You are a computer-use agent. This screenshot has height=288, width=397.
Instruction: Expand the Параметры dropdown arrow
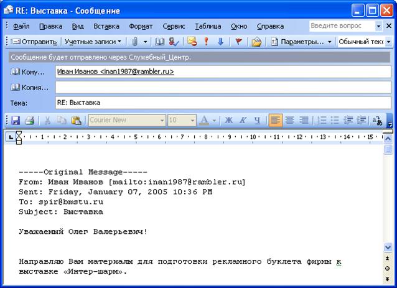point(330,42)
